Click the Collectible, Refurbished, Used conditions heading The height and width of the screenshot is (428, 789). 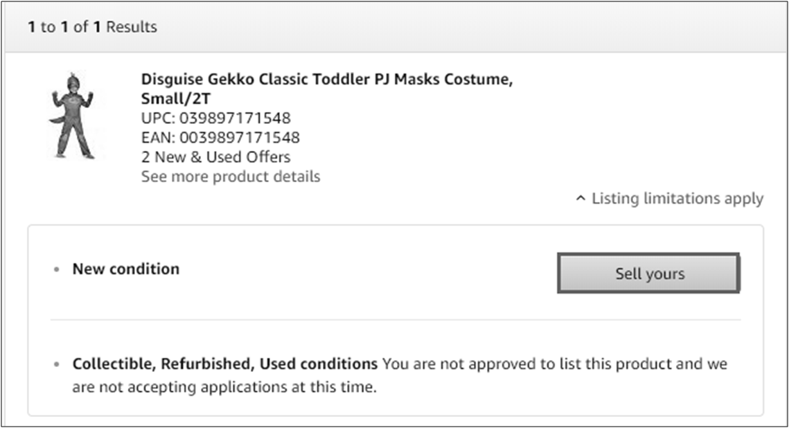pos(224,364)
